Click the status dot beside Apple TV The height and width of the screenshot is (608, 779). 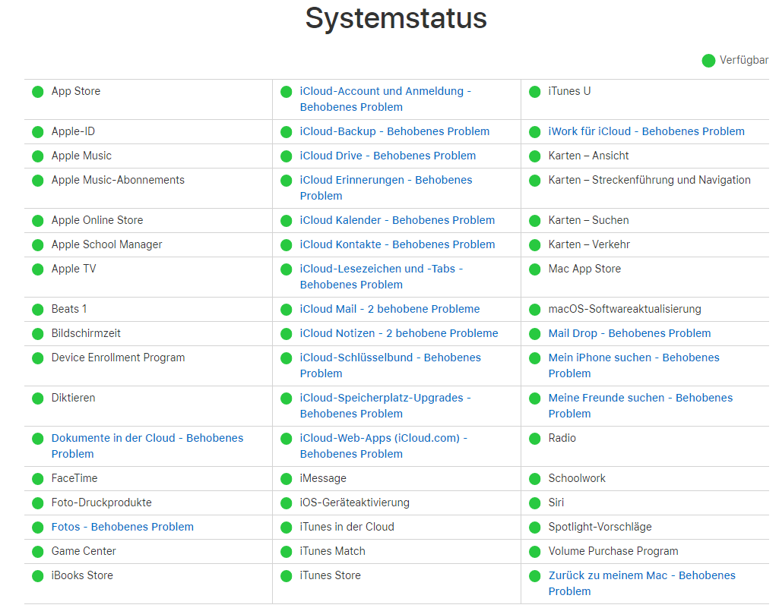[38, 269]
